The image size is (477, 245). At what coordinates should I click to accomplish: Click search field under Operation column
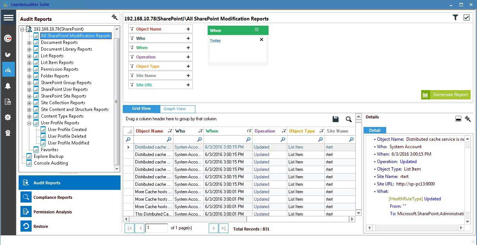[x=269, y=139]
